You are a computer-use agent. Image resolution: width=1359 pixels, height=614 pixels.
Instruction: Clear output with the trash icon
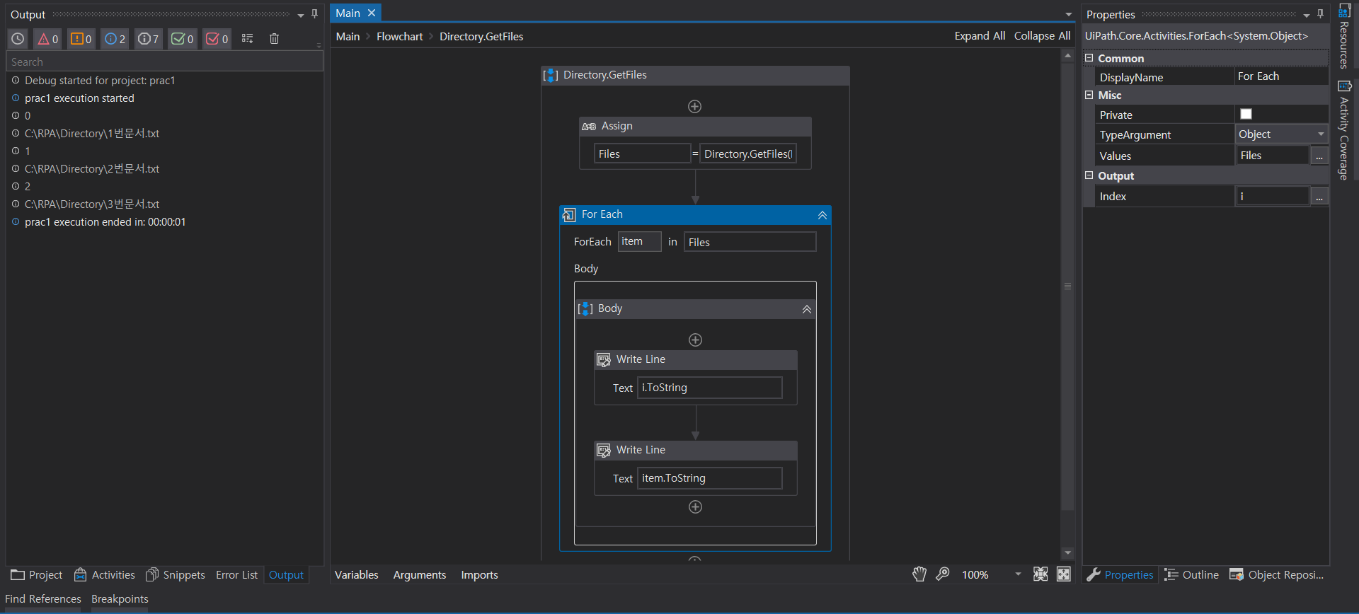[275, 39]
